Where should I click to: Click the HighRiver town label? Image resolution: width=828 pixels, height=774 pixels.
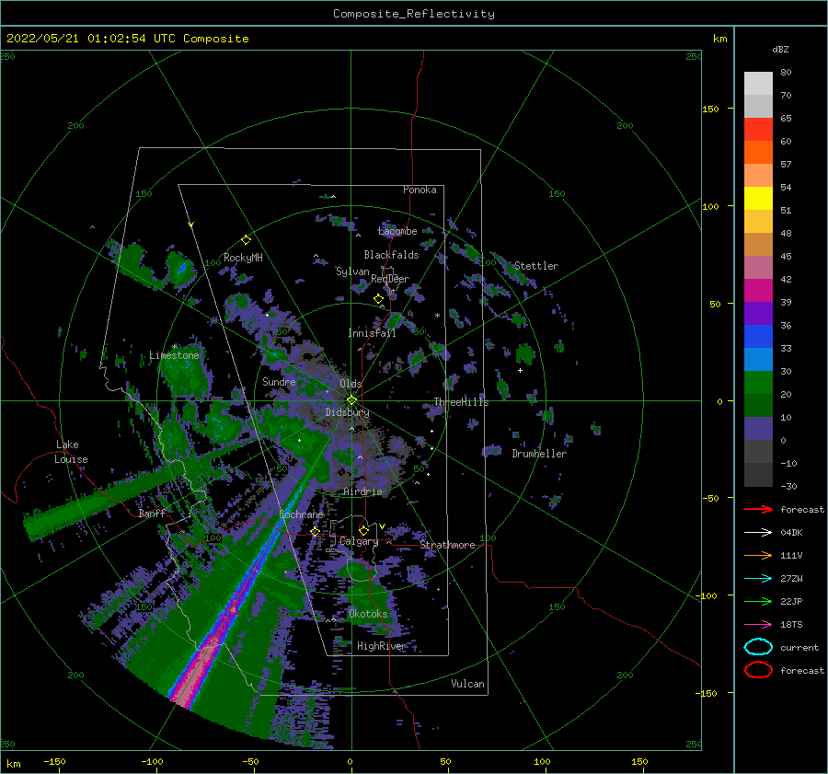(x=382, y=646)
